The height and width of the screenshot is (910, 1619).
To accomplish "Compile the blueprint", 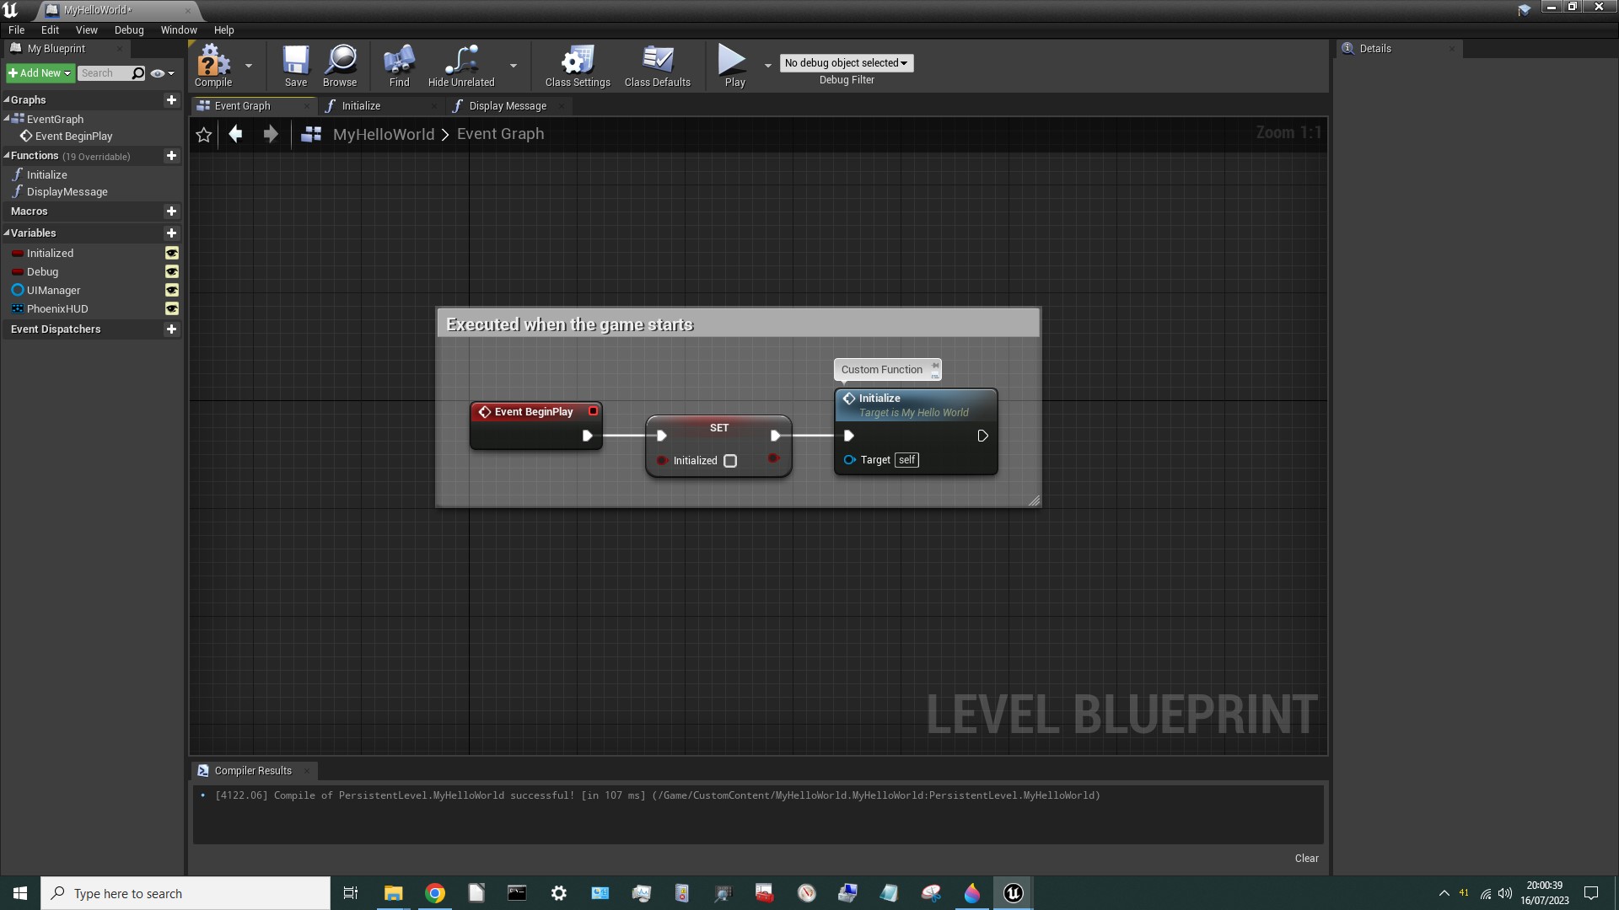I will coord(213,66).
